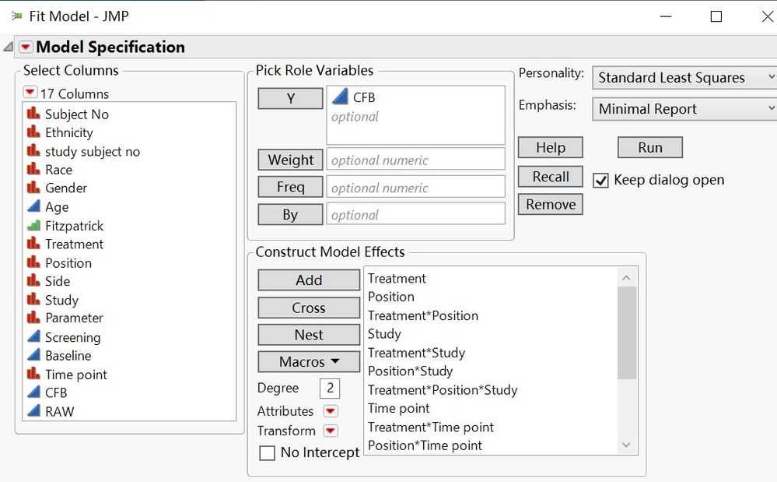Click the model effects list scrollbar thumb
The width and height of the screenshot is (777, 482).
tap(627, 332)
